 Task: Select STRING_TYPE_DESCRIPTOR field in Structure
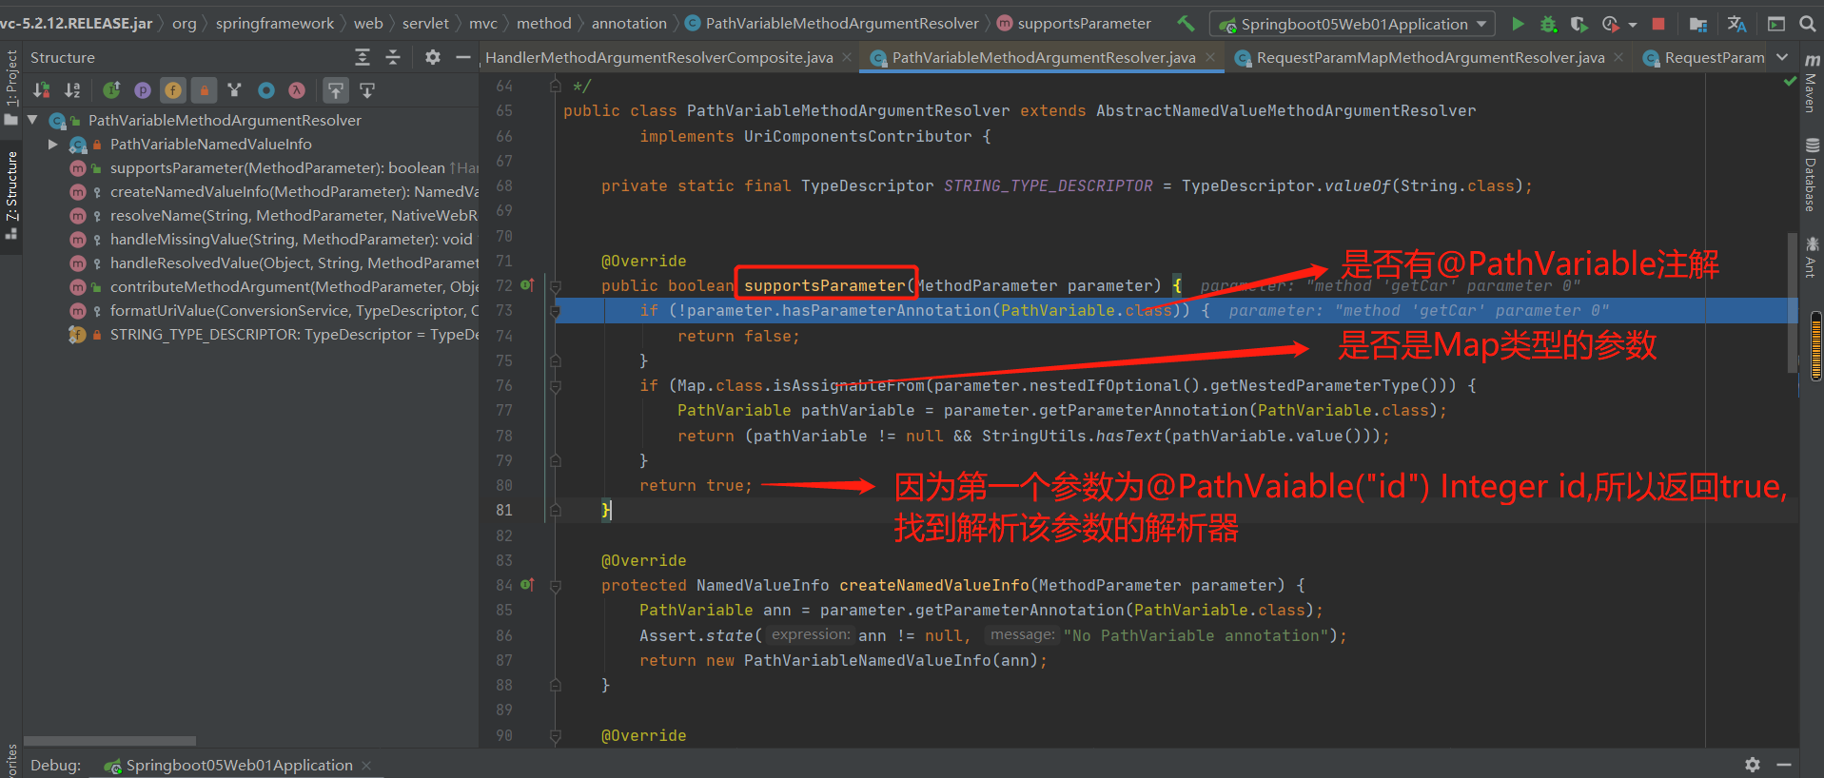click(x=294, y=335)
